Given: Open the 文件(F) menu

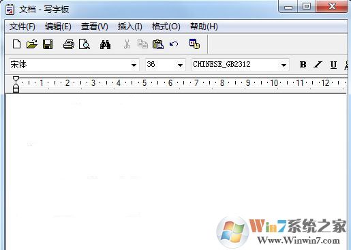Looking at the screenshot, I should click(x=22, y=27).
